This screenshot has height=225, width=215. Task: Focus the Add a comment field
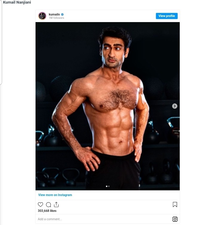pos(90,219)
